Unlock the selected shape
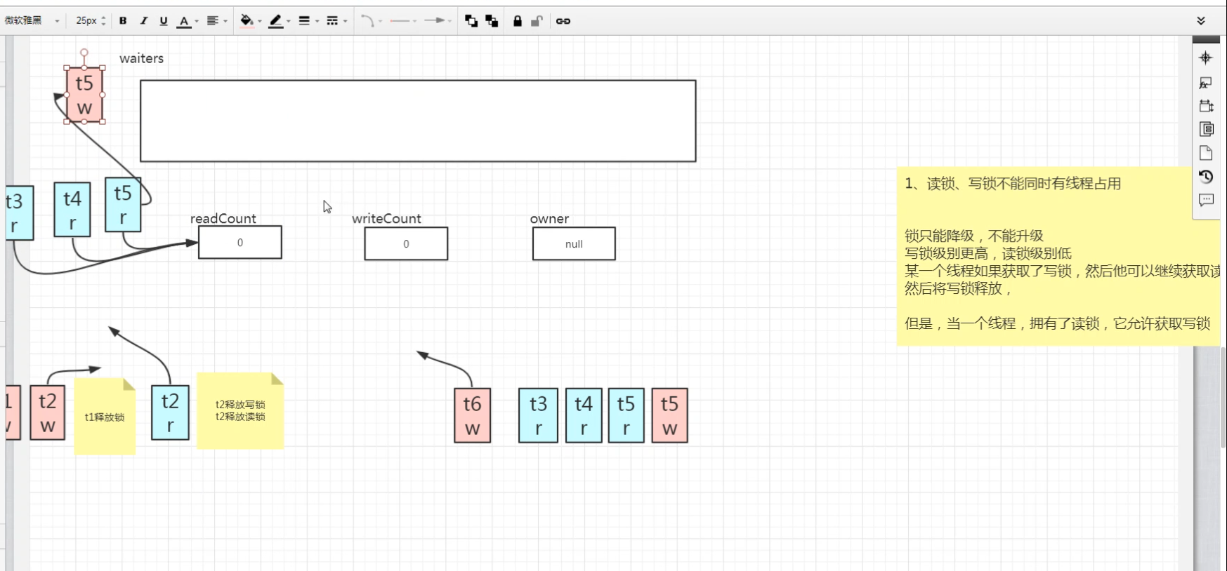The image size is (1227, 571). coord(537,21)
